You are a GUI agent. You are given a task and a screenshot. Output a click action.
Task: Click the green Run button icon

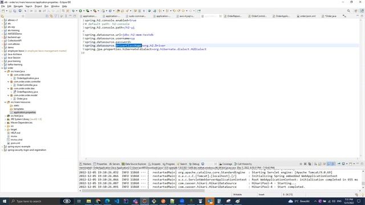click(80, 11)
